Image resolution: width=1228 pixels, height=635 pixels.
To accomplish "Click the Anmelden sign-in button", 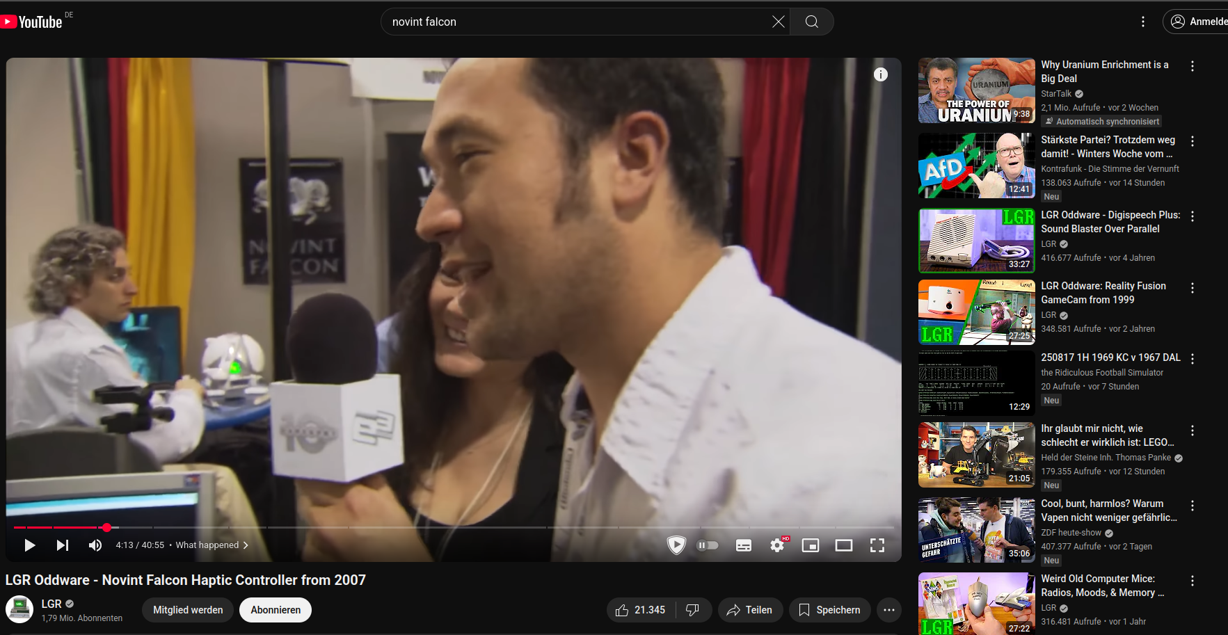I will coord(1196,22).
